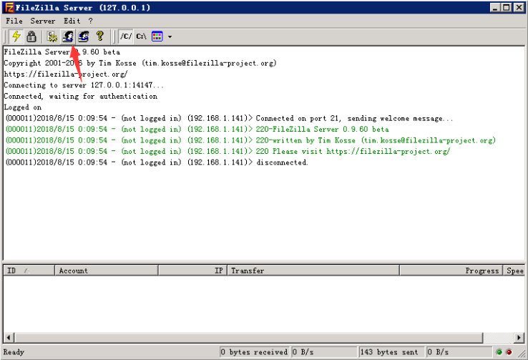528x360 pixels.
Task: Switch to C:\ path display
Action: pos(141,36)
